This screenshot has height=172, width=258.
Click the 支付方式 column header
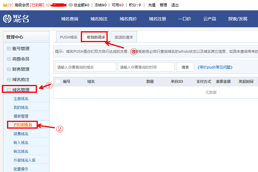(x=203, y=82)
